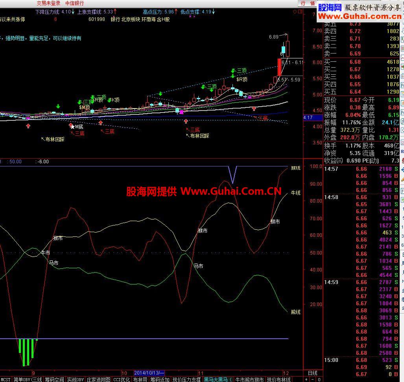This screenshot has height=382, width=404.
Task: Click the 猴线 line label
Action: coord(295,168)
